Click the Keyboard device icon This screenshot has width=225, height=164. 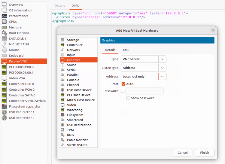point(4,56)
